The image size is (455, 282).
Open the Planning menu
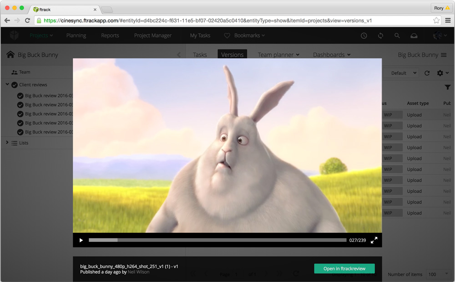[x=76, y=36]
